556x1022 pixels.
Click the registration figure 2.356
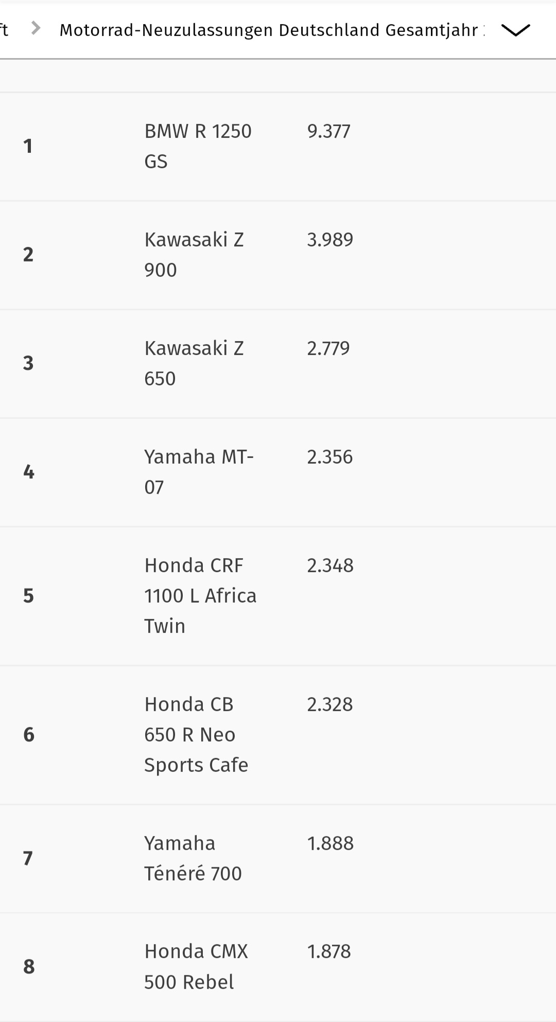[x=330, y=457]
